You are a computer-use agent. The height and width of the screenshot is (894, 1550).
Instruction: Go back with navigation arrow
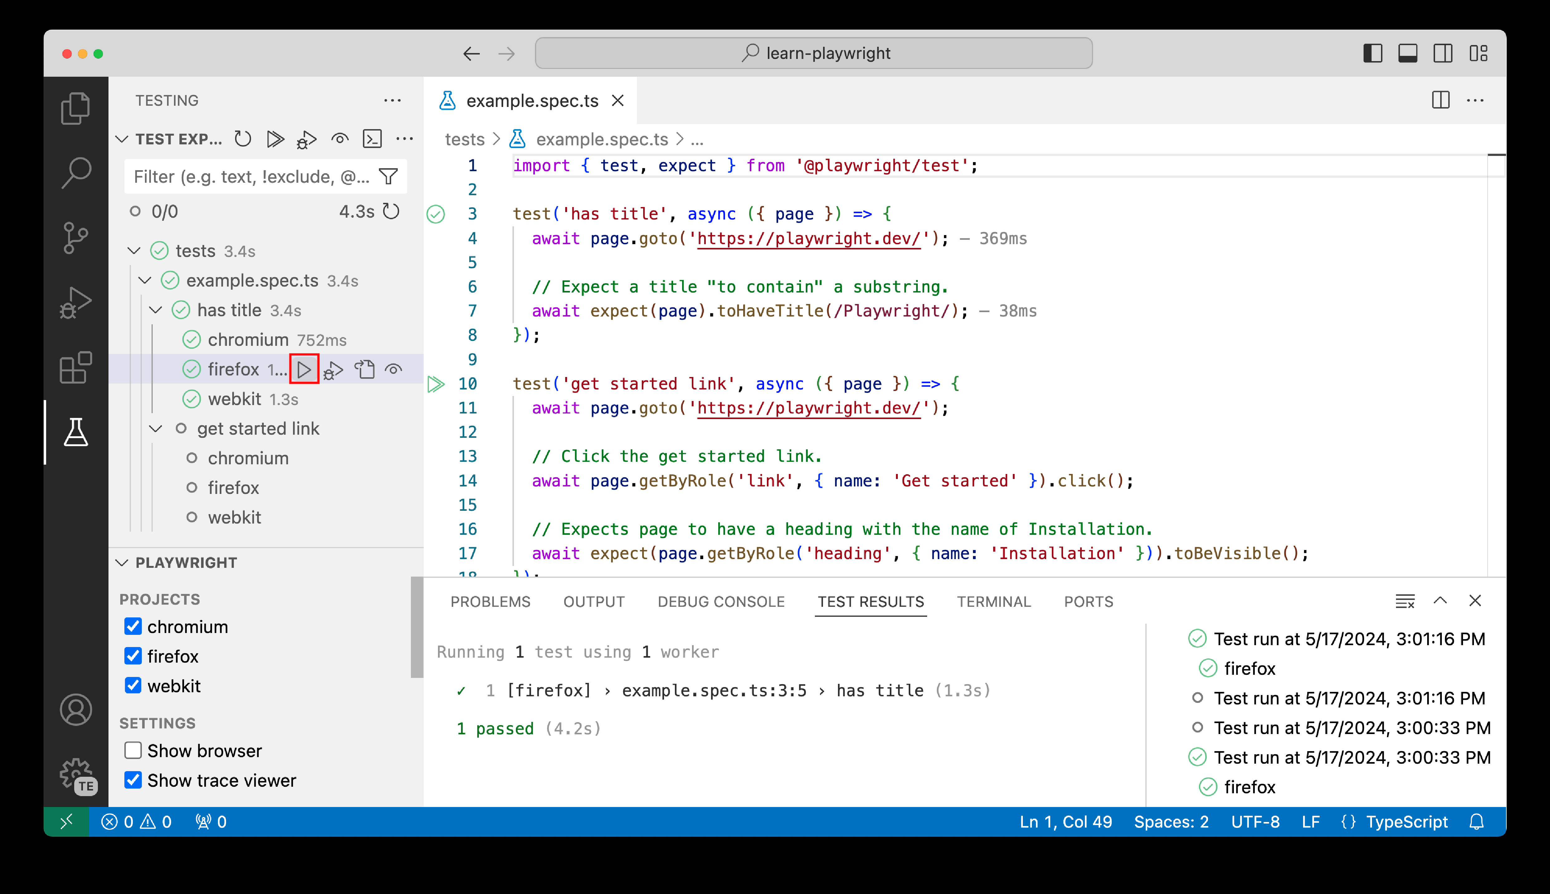(x=471, y=53)
